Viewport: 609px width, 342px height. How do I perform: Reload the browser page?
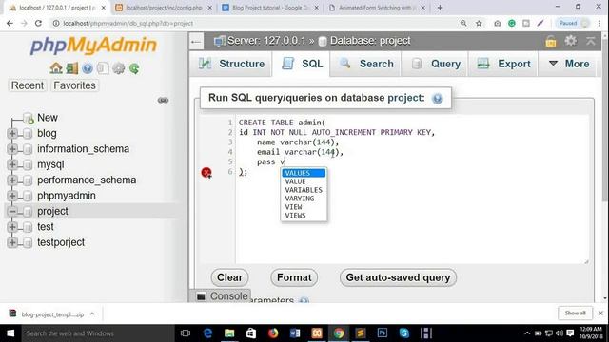tap(38, 23)
